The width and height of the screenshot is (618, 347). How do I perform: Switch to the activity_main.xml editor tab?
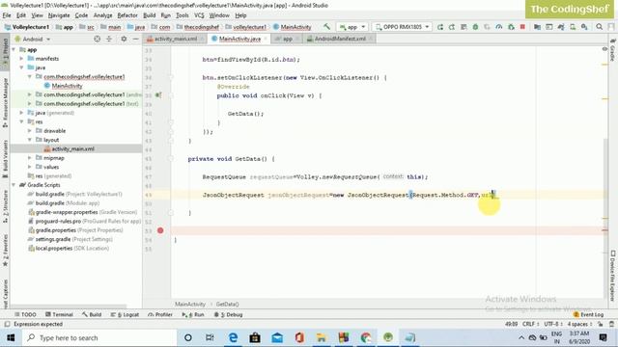coord(176,39)
